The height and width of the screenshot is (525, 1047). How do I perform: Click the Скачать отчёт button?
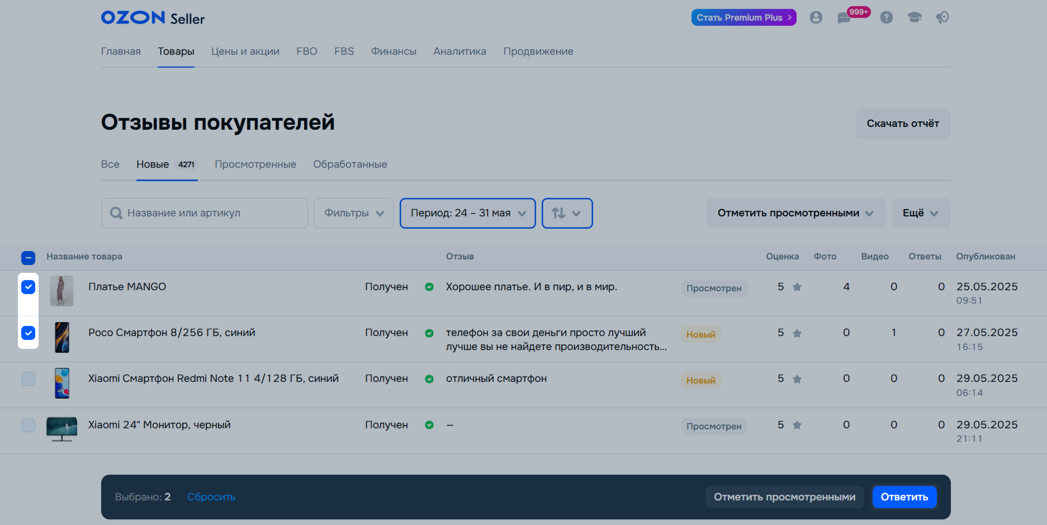pyautogui.click(x=903, y=124)
